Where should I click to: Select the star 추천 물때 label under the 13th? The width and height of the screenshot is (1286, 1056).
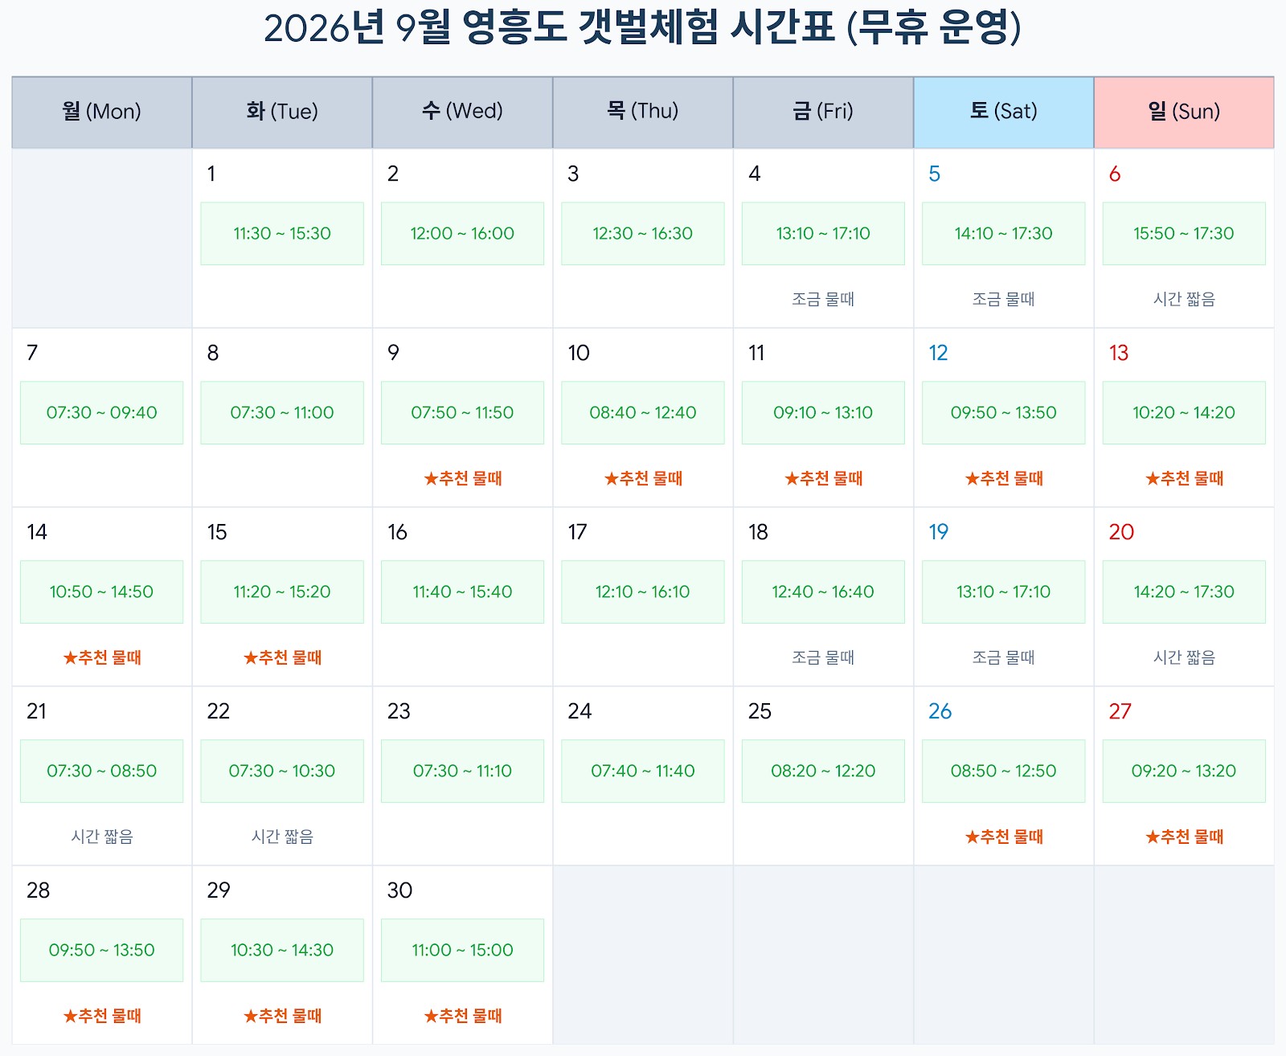[1185, 479]
